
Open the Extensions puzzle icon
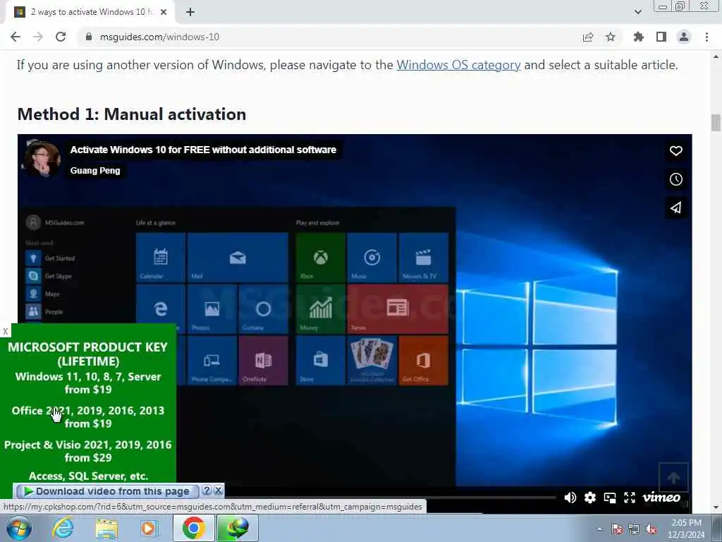pyautogui.click(x=639, y=37)
